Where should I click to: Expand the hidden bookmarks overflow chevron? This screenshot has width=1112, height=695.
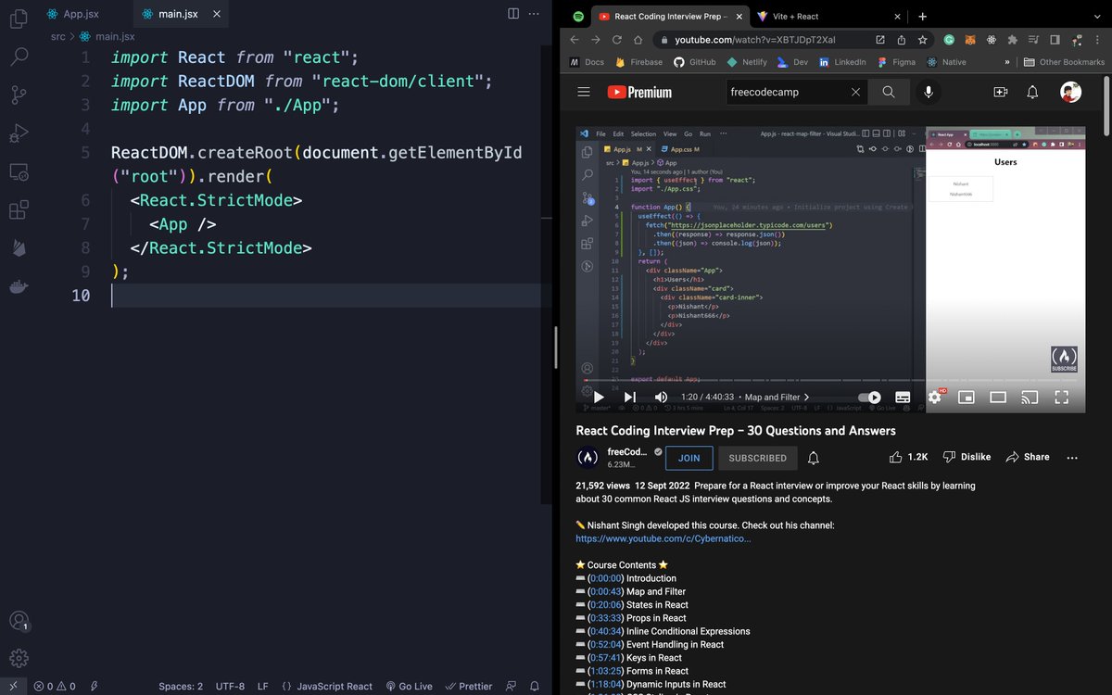point(1006,62)
